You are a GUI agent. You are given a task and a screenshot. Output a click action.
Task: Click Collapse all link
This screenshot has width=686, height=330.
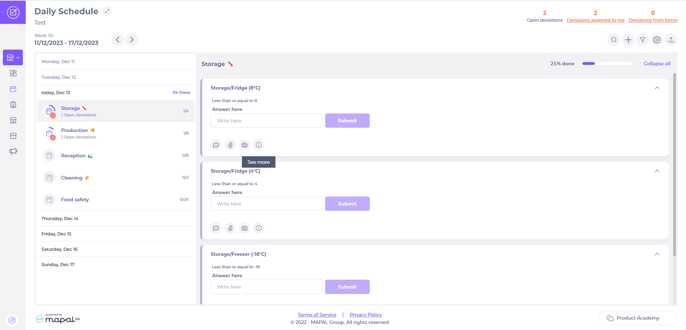tap(657, 64)
